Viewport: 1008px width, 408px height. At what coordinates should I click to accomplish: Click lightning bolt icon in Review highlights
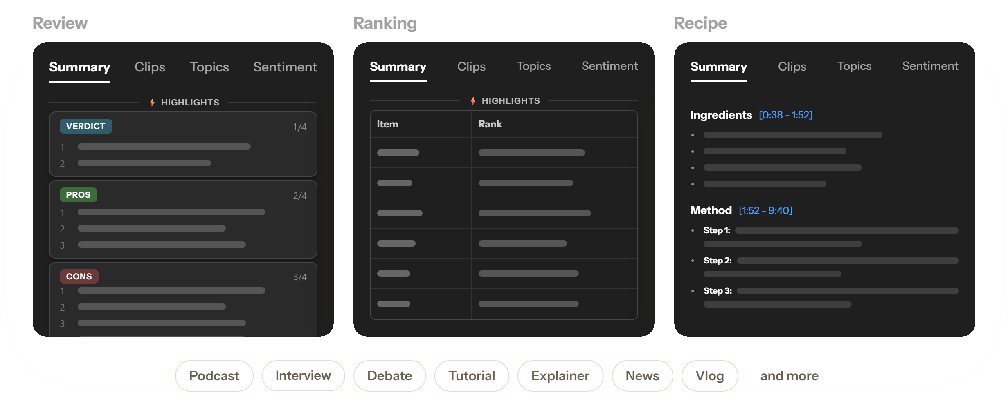coord(152,102)
